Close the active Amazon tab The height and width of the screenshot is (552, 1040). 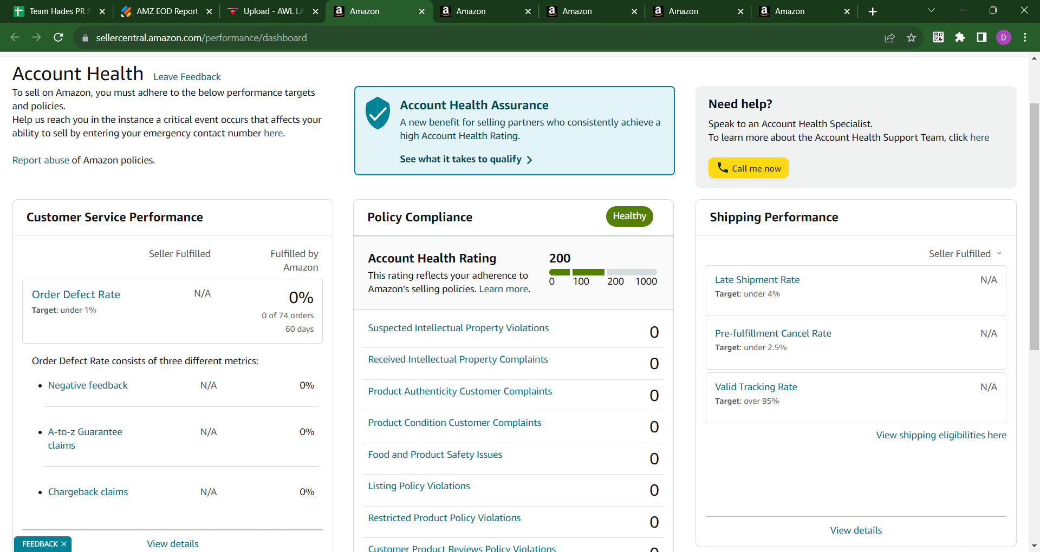(421, 11)
